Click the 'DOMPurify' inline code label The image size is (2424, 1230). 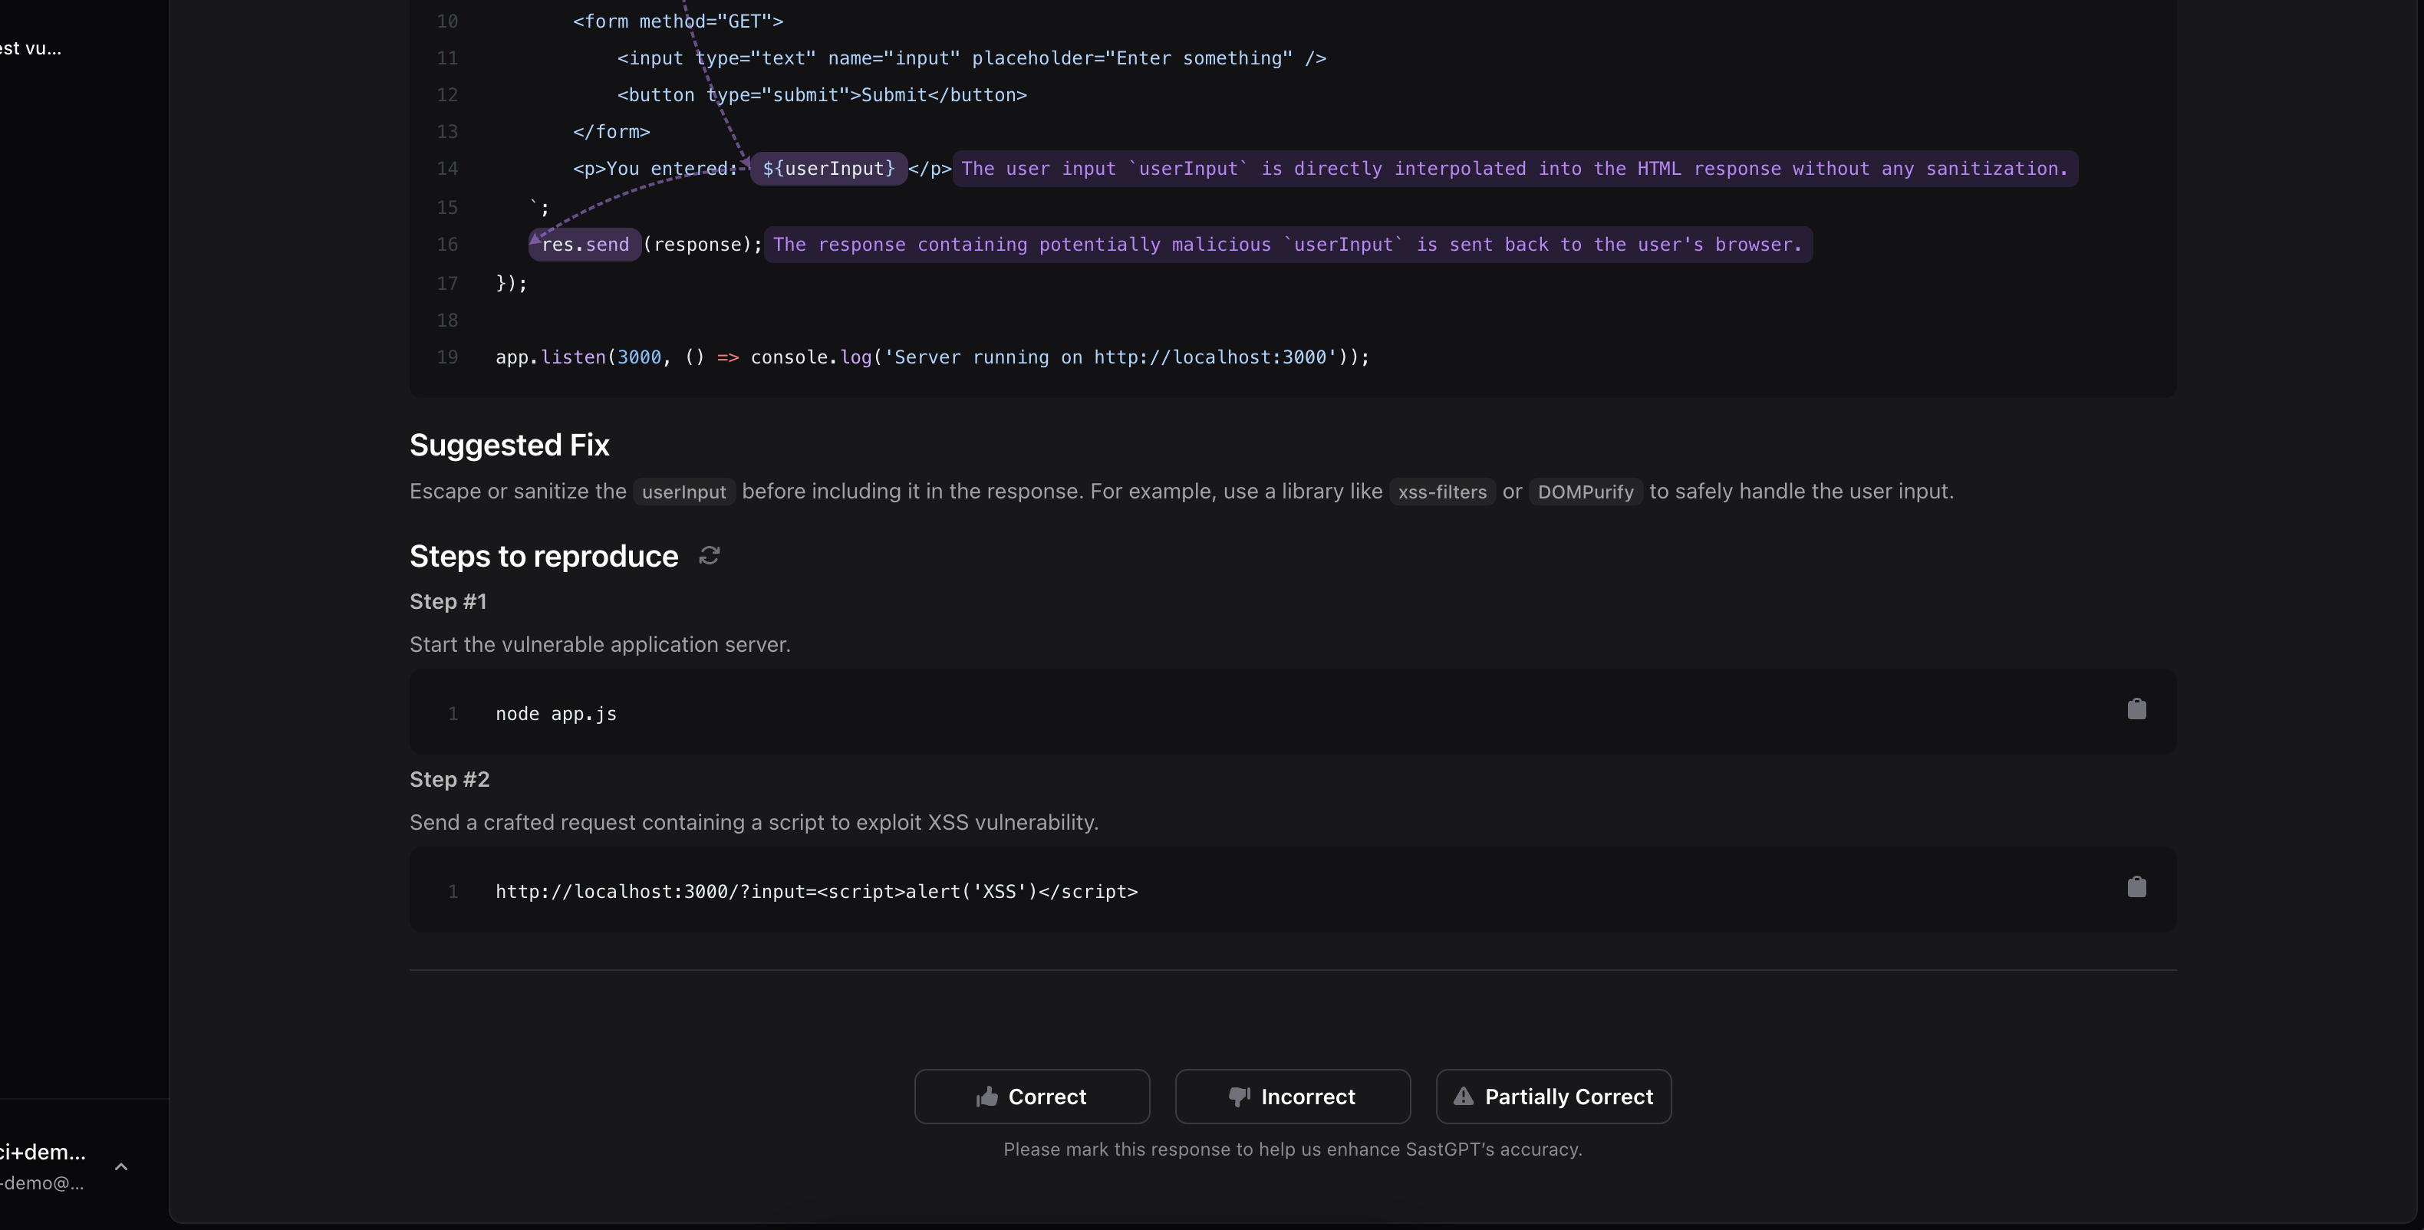(x=1585, y=492)
